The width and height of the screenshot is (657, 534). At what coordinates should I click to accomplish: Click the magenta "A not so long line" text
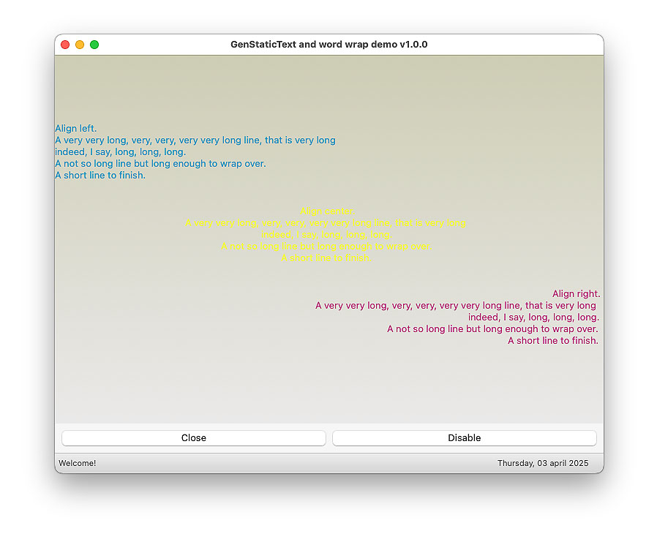click(x=492, y=329)
